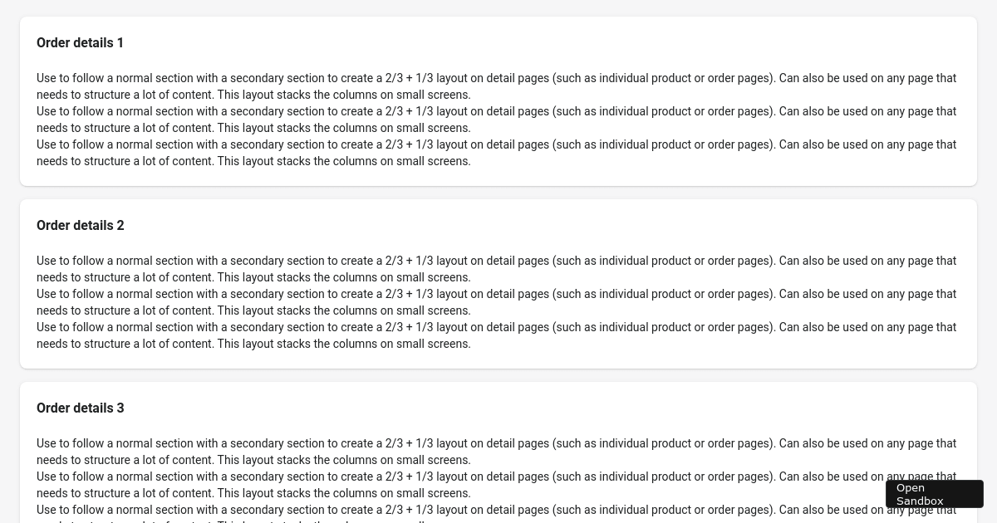The width and height of the screenshot is (997, 523).
Task: Click the Open Sandbox label text
Action: [921, 494]
